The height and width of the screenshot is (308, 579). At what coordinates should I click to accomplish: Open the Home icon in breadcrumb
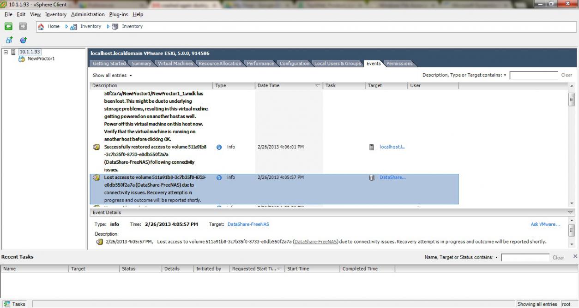coord(41,27)
